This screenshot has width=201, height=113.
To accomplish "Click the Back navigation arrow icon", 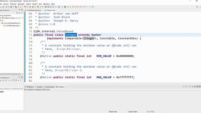I will 83,7.
